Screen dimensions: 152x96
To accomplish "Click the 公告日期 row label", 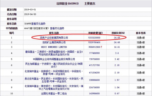I will point(12,14).
